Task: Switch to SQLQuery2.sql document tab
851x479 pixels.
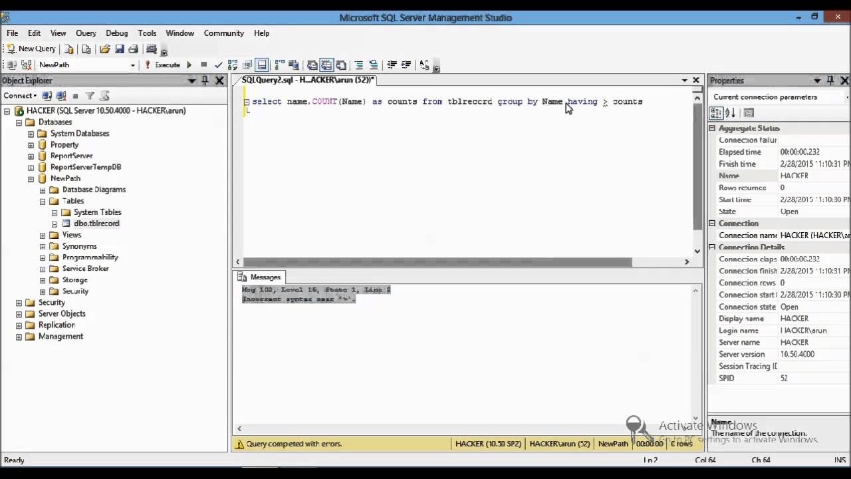Action: pos(308,80)
